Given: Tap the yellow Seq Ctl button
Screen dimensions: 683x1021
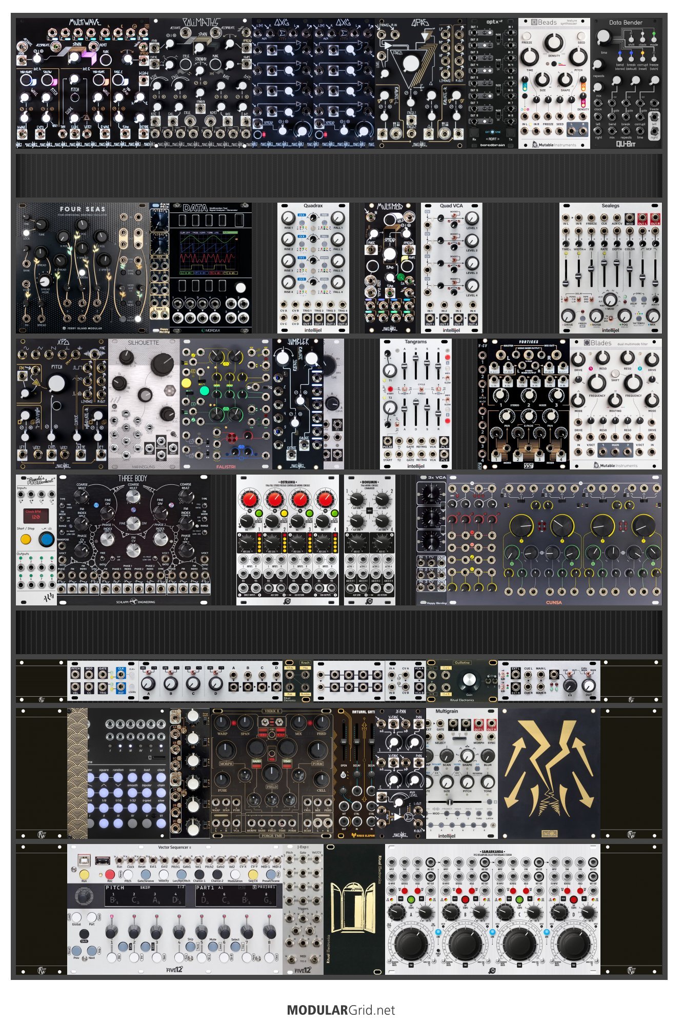Looking at the screenshot, I should point(253,874).
